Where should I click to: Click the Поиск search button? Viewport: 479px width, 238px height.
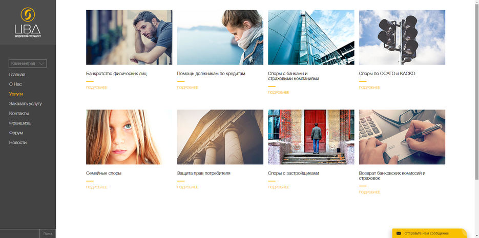point(48,233)
